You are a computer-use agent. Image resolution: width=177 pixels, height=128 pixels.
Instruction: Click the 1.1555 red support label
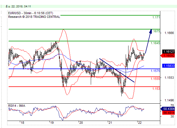coord(155,79)
